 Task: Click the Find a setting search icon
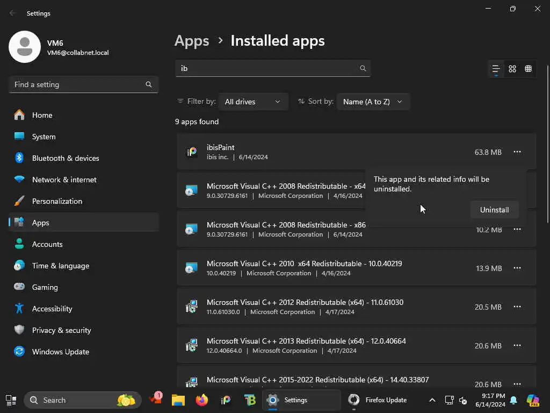[x=149, y=84]
